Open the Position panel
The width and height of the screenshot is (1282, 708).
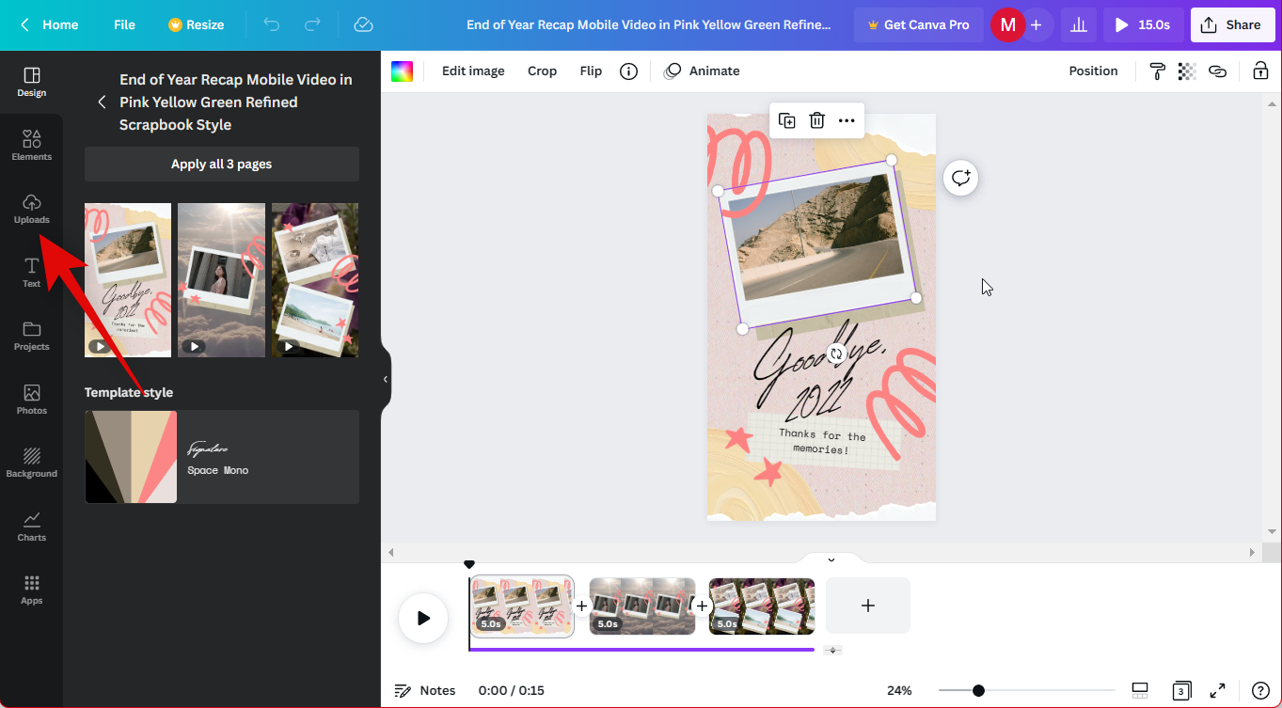pos(1093,71)
